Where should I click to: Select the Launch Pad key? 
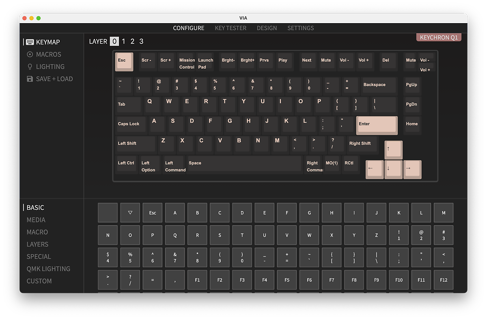pyautogui.click(x=205, y=62)
